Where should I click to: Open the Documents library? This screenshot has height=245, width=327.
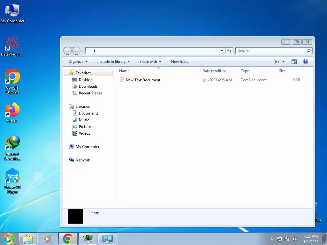[88, 113]
